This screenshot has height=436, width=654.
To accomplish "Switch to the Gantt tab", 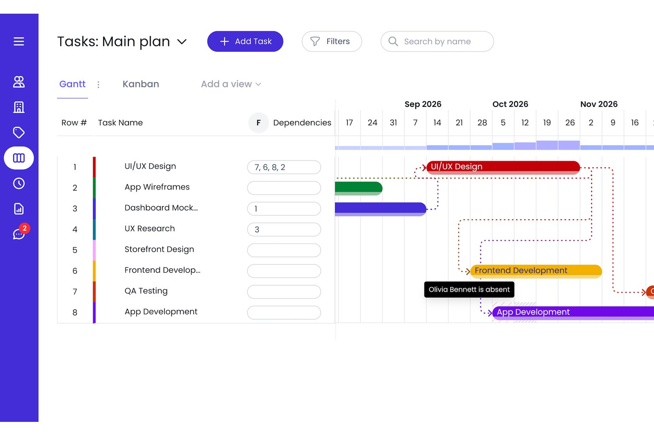I will pyautogui.click(x=72, y=84).
